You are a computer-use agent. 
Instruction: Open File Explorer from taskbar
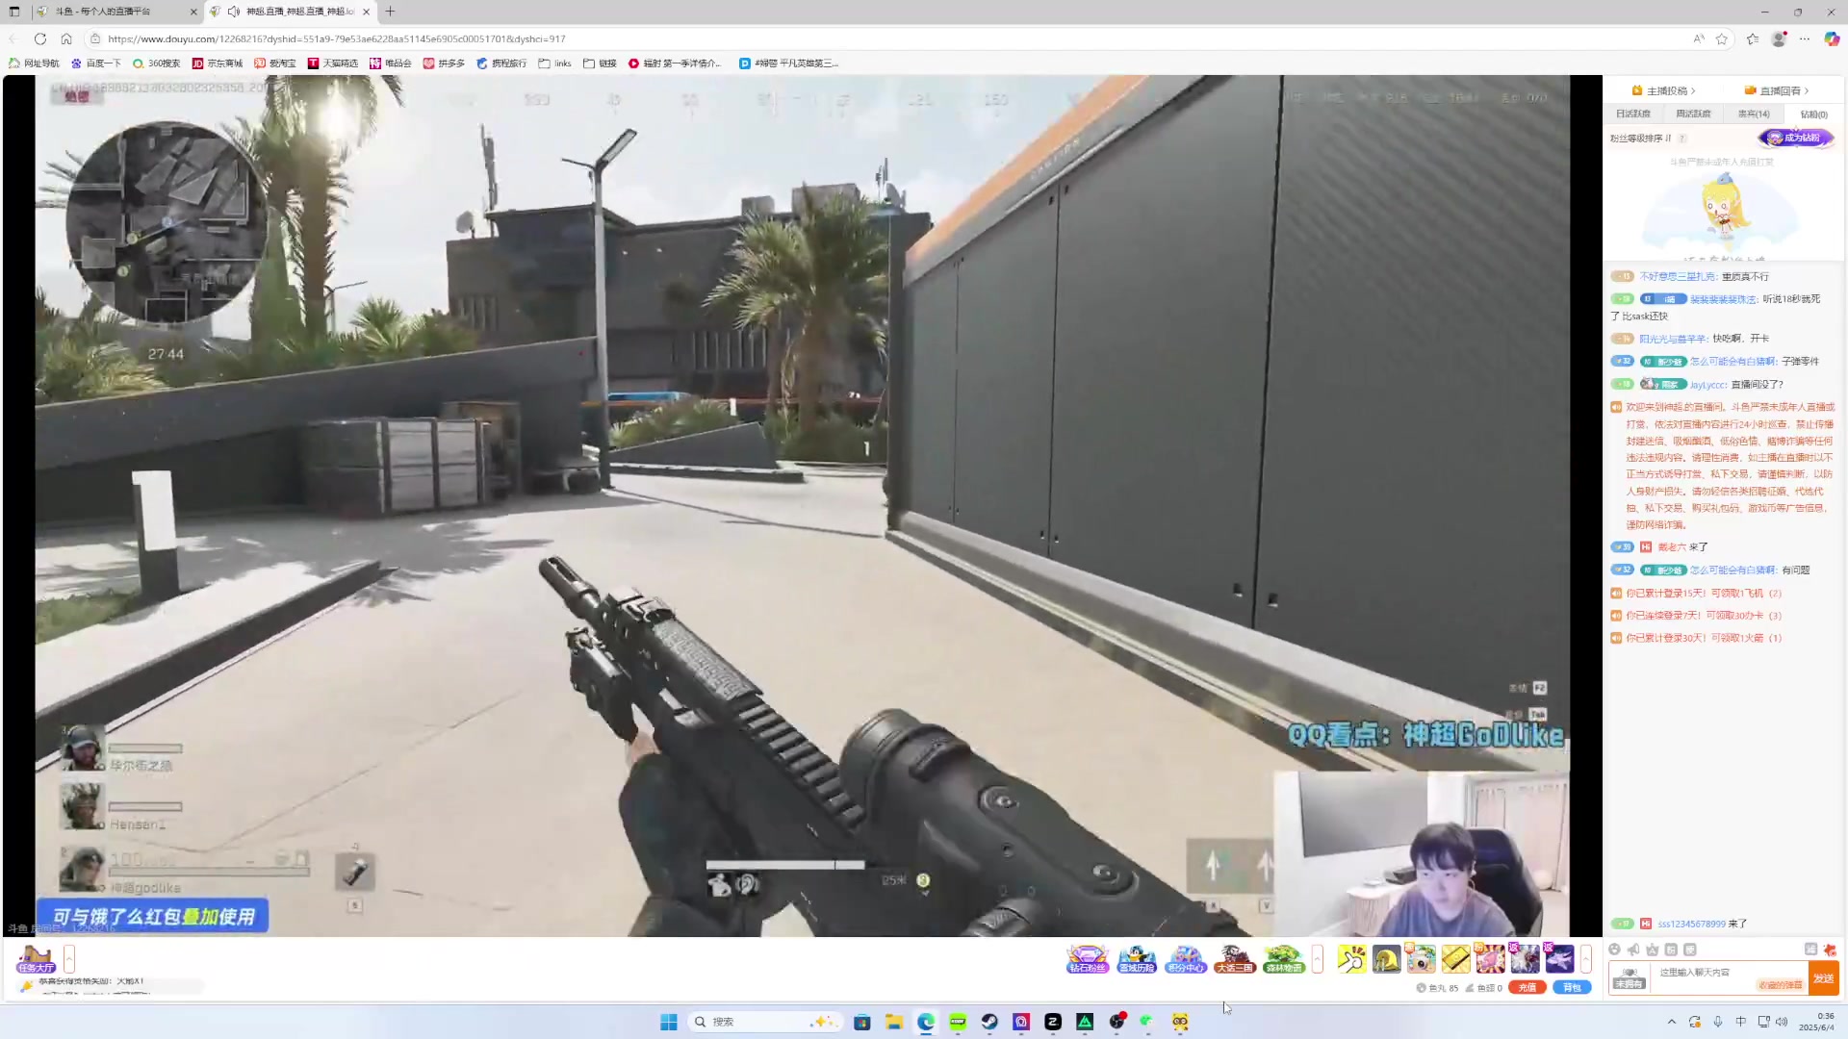pos(894,1022)
